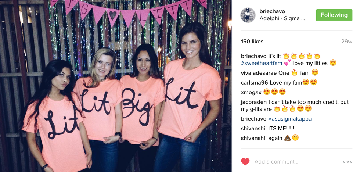The image size is (360, 172).
Task: Open the Adelphi - Sigma location link
Action: 282,19
